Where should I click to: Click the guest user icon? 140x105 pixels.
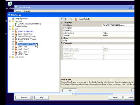16,34
